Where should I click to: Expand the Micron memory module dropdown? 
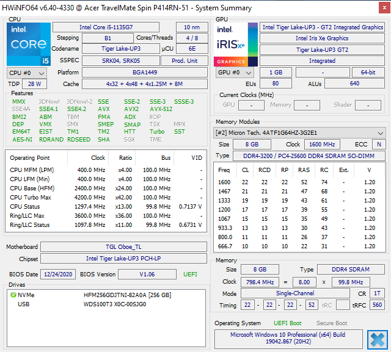[299, 133]
